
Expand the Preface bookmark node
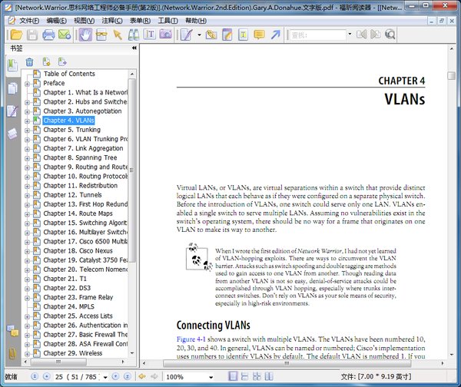point(27,84)
